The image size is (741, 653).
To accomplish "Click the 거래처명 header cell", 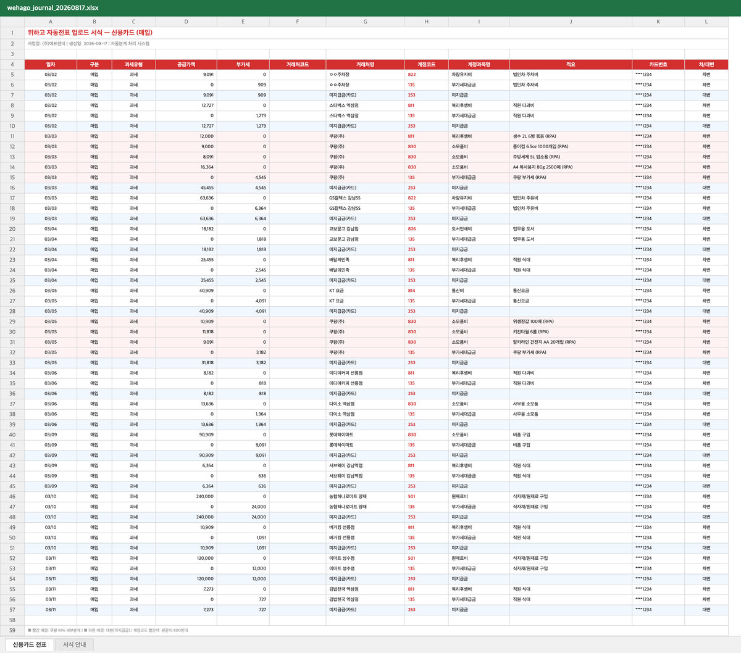I will coord(365,64).
